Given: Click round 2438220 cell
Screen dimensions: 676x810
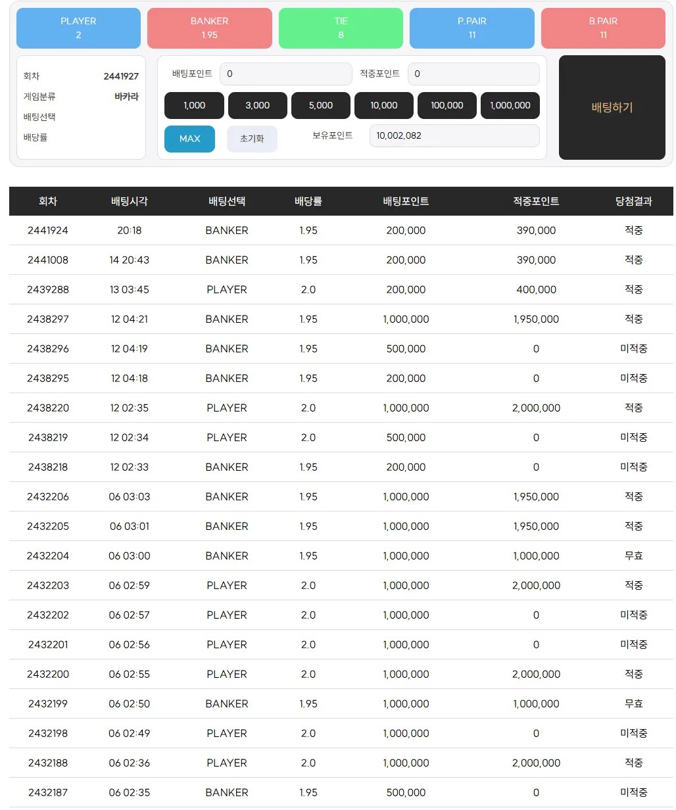Looking at the screenshot, I should 48,408.
